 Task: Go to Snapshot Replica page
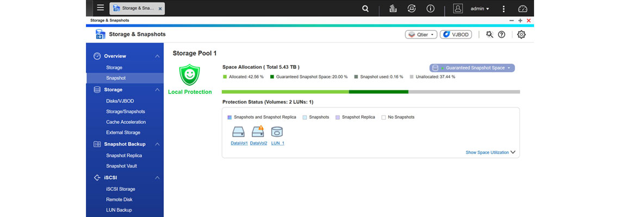[x=124, y=156]
